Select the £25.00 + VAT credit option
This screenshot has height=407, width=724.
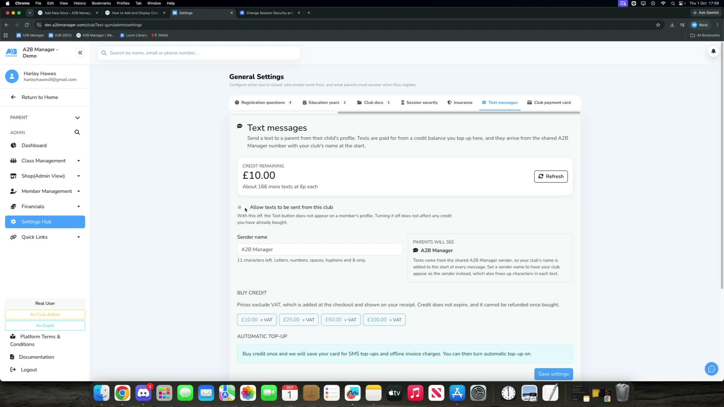(299, 320)
